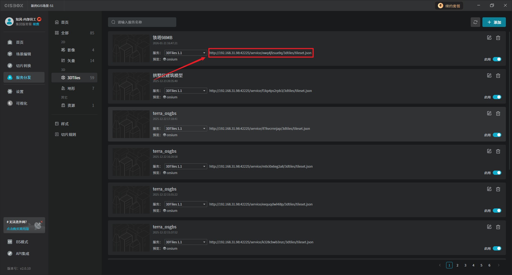This screenshot has height=275, width=512.
Task: Expand the 3DTiles 1.1 dropdown for 铁塔98MB
Action: pyautogui.click(x=186, y=53)
